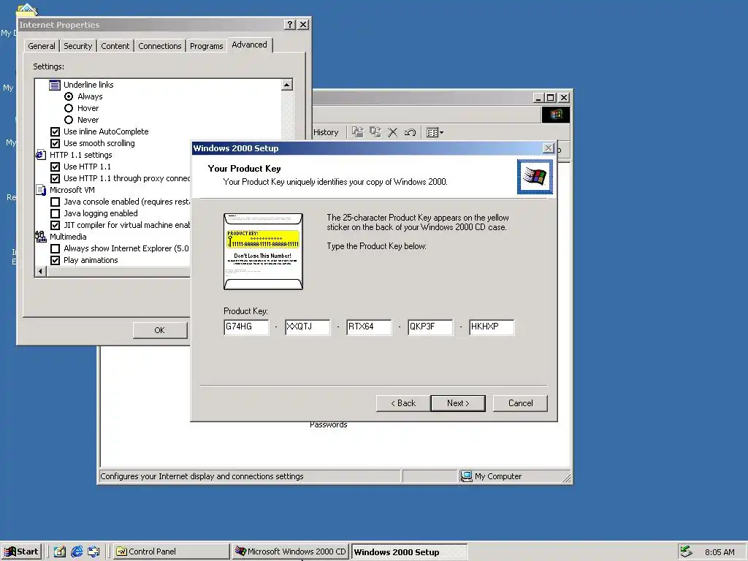Click the Move To icon in Control Panel toolbar
The image size is (748, 561).
pos(358,132)
